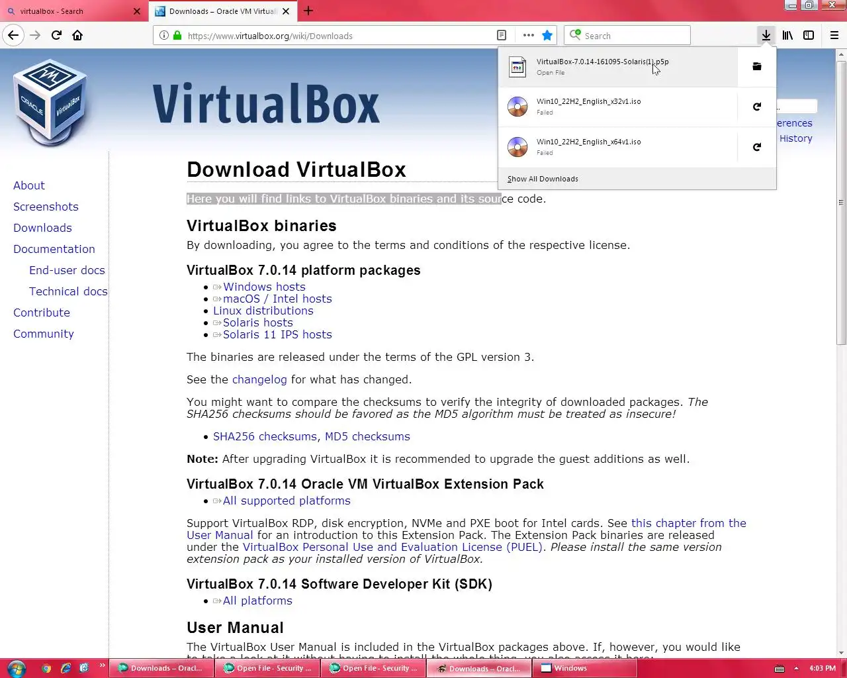Open the Contribute sidebar link
This screenshot has width=847, height=678.
[42, 313]
